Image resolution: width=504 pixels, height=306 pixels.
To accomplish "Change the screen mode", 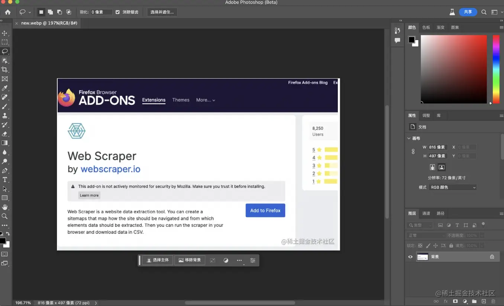I will (5, 263).
